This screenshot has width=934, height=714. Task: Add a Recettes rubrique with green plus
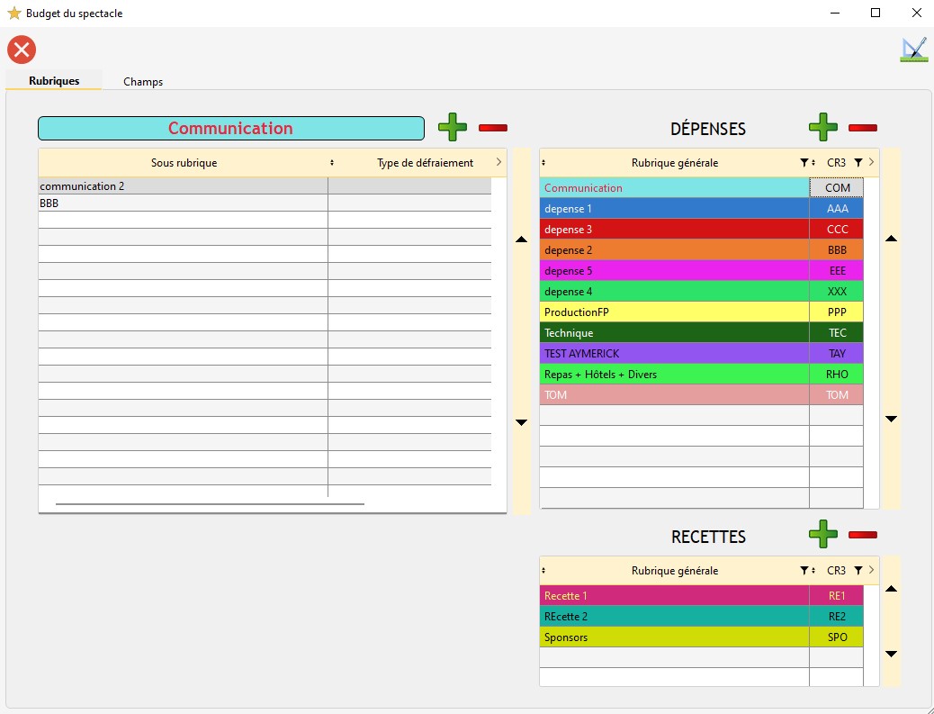click(822, 534)
